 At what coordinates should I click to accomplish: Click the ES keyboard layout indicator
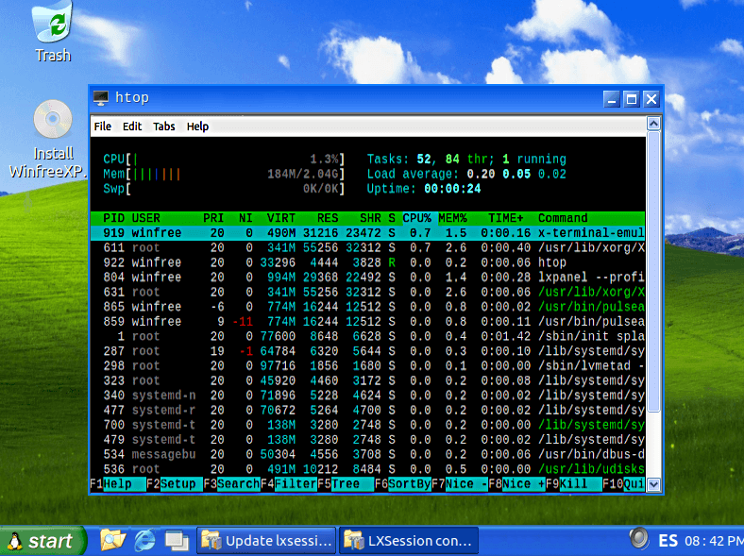(x=668, y=540)
